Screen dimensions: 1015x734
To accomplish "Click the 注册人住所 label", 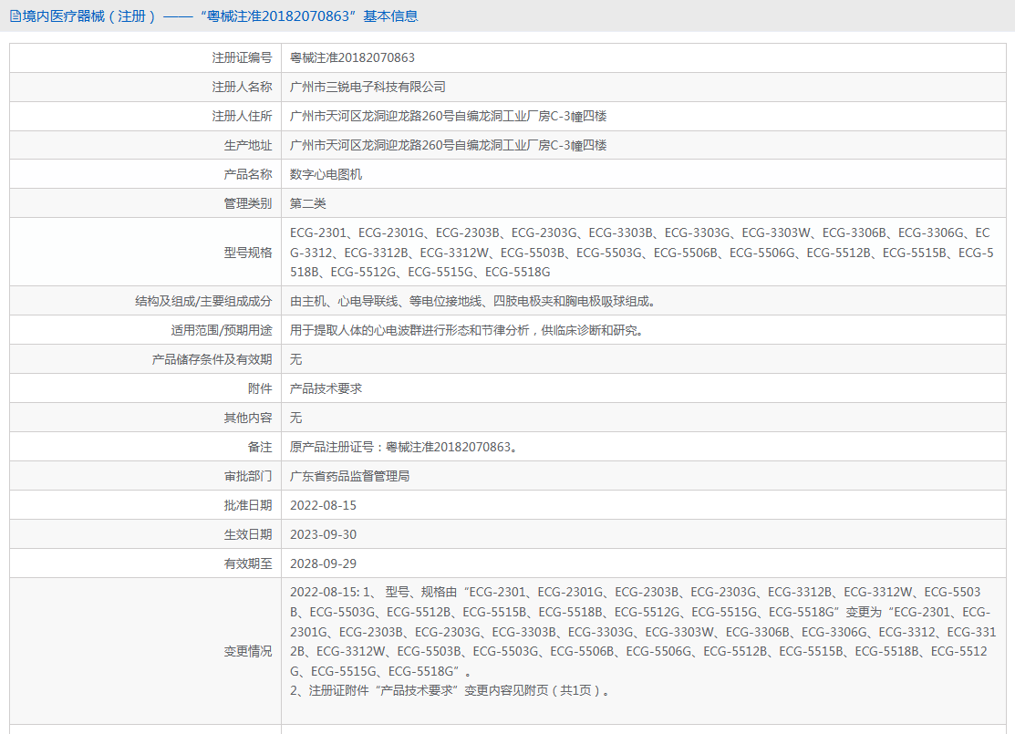I will (x=242, y=116).
